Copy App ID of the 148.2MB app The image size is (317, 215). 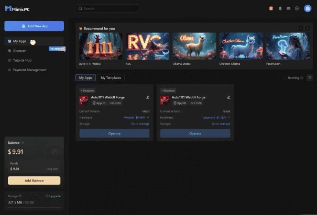(99, 103)
